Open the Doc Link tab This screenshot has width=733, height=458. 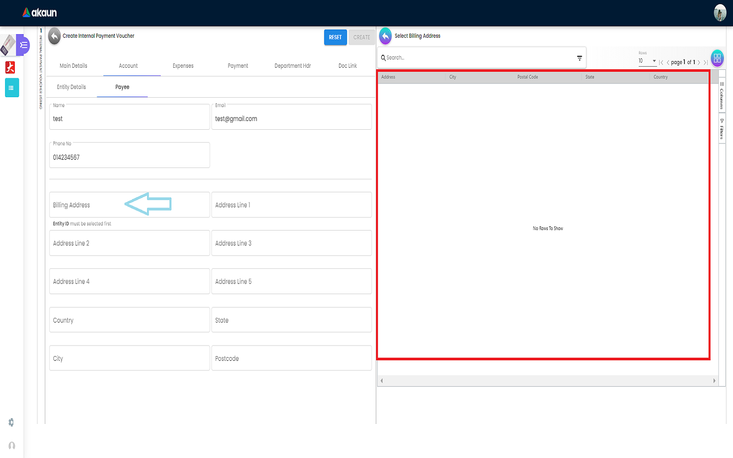(348, 66)
